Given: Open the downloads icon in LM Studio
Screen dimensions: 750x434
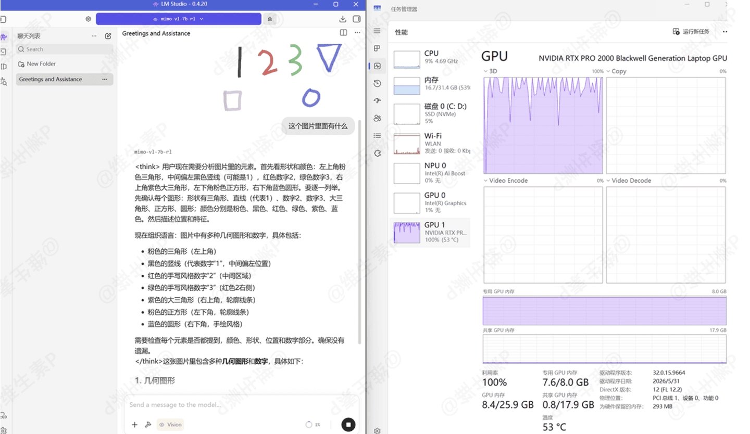Looking at the screenshot, I should [343, 19].
